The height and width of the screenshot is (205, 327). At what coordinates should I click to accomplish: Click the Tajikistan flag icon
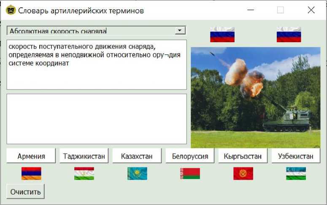pyautogui.click(x=84, y=173)
